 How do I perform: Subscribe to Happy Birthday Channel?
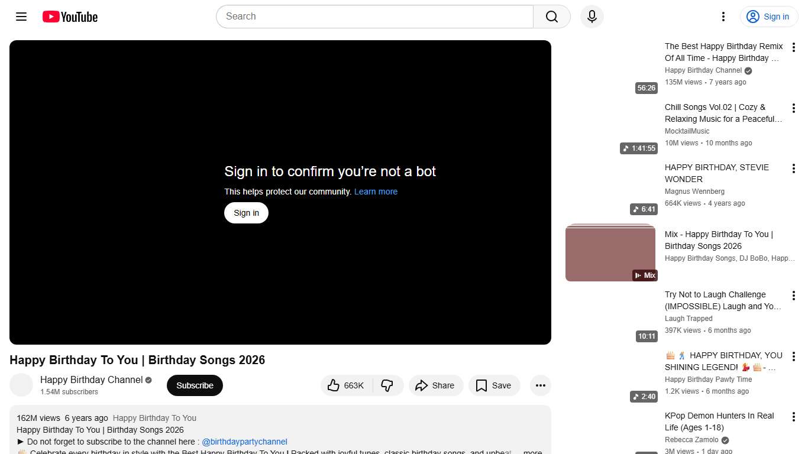tap(195, 385)
